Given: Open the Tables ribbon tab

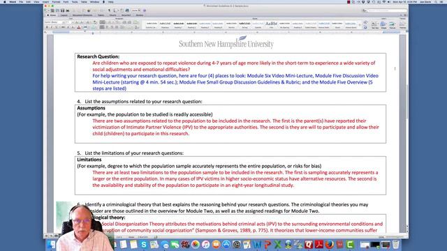Looking at the screenshot, I should click(101, 15).
